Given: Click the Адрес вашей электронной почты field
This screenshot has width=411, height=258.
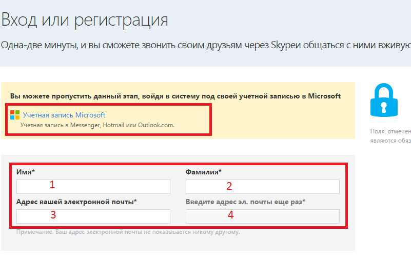Looking at the screenshot, I should [x=93, y=216].
